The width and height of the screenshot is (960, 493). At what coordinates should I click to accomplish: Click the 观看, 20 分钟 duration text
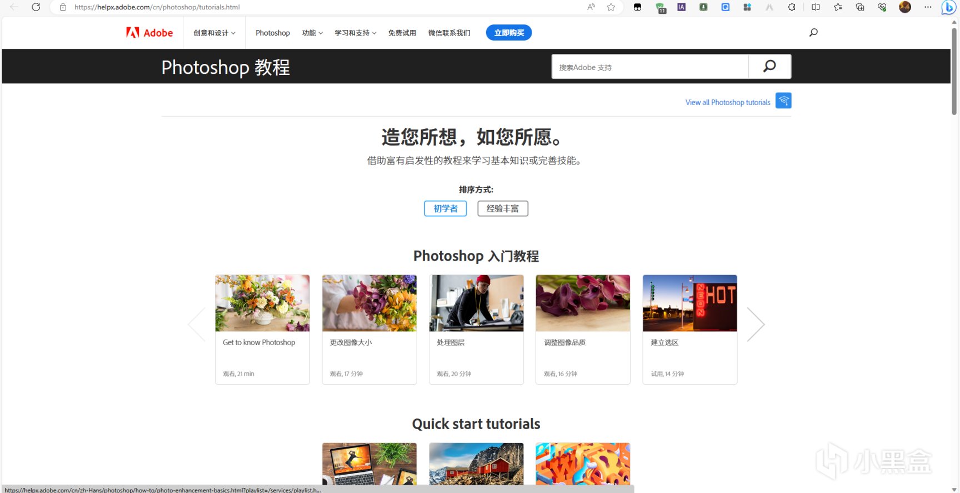coord(454,374)
